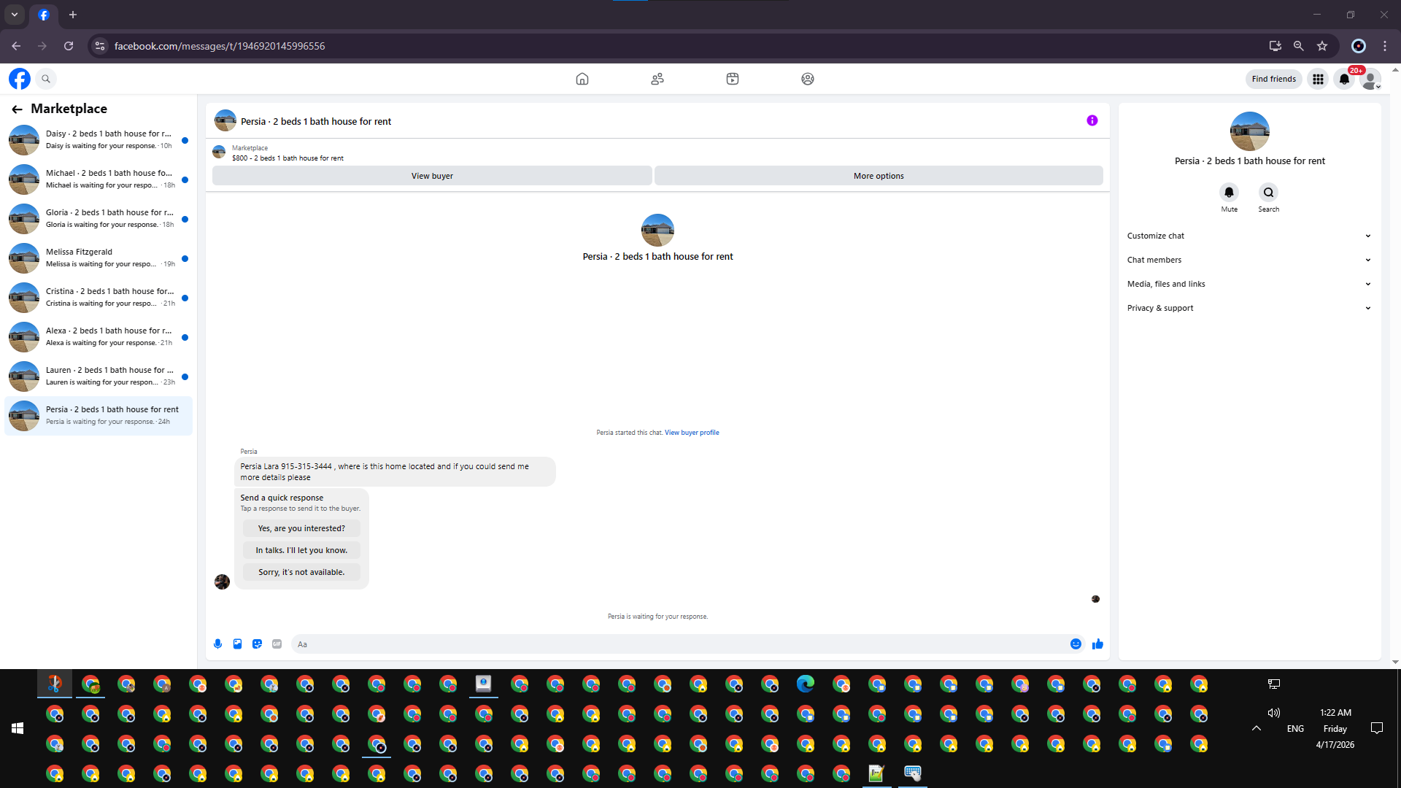Image resolution: width=1401 pixels, height=788 pixels.
Task: Send a thumbs-up like
Action: click(1097, 644)
